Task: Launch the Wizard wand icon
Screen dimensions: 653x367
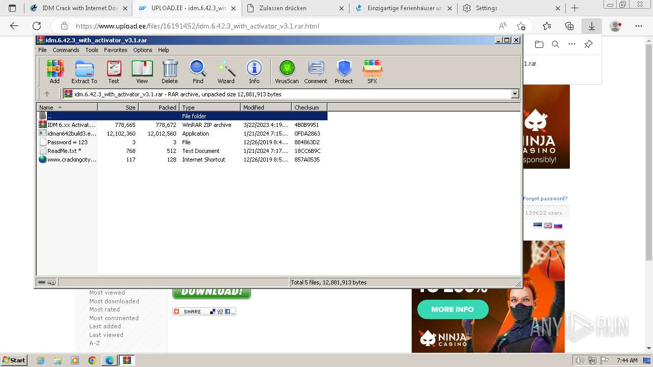Action: pos(226,71)
